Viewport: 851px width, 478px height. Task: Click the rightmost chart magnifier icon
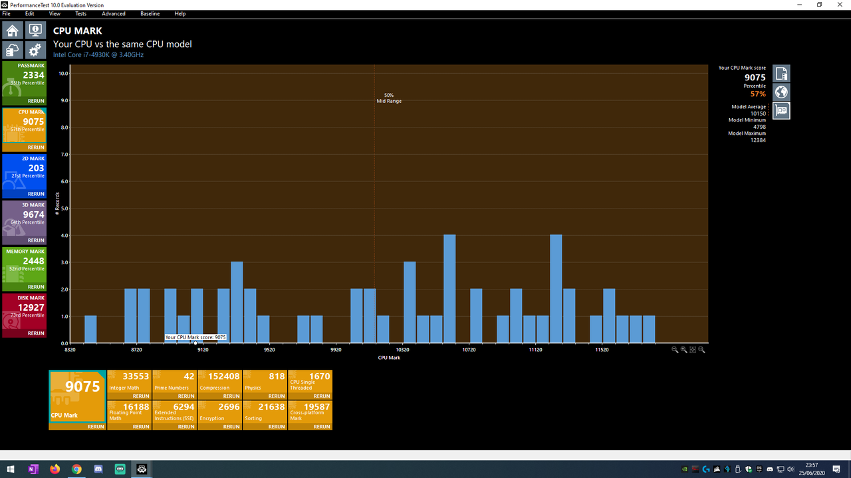pos(701,350)
